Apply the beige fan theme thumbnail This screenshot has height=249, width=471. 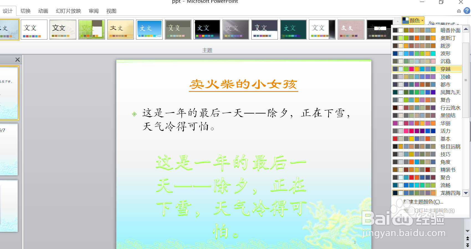pyautogui.click(x=63, y=30)
